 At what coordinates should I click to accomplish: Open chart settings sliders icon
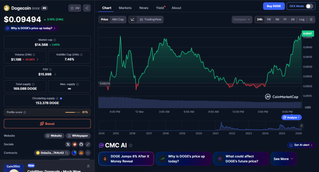[x=311, y=20]
